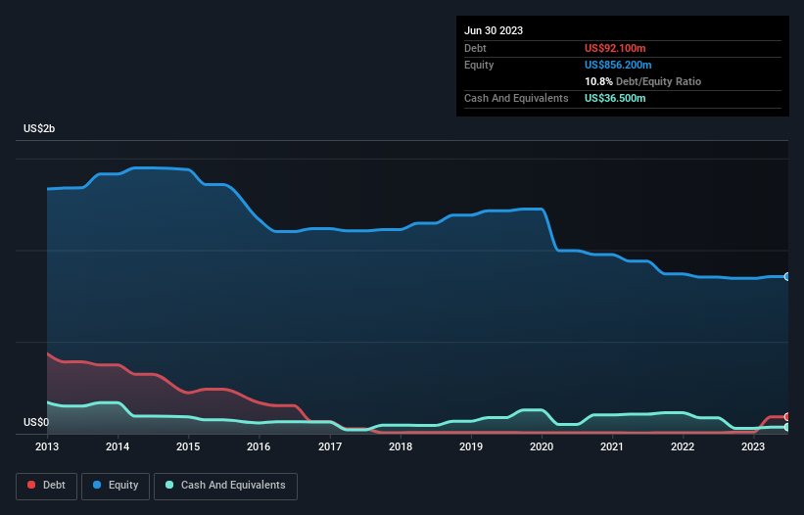804x515 pixels.
Task: Select the 2018 axis label
Action: [401, 446]
